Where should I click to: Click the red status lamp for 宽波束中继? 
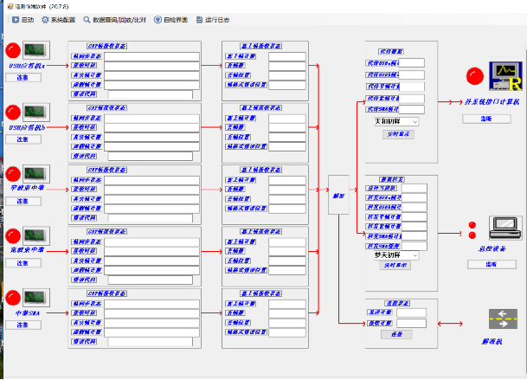(13, 236)
